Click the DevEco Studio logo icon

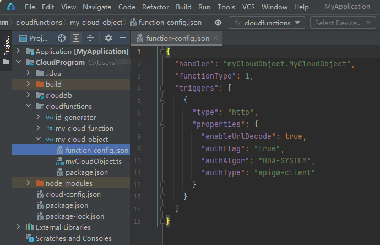click(x=11, y=7)
